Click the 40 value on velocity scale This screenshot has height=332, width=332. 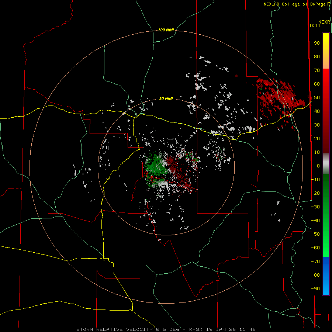click(x=317, y=111)
